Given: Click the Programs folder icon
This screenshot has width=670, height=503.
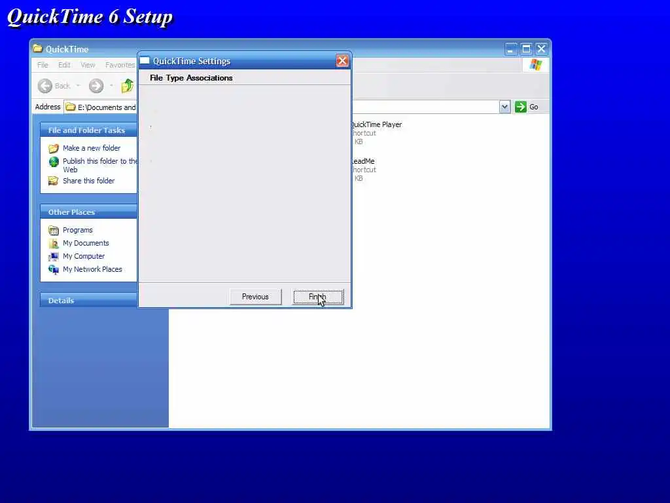Looking at the screenshot, I should point(54,231).
